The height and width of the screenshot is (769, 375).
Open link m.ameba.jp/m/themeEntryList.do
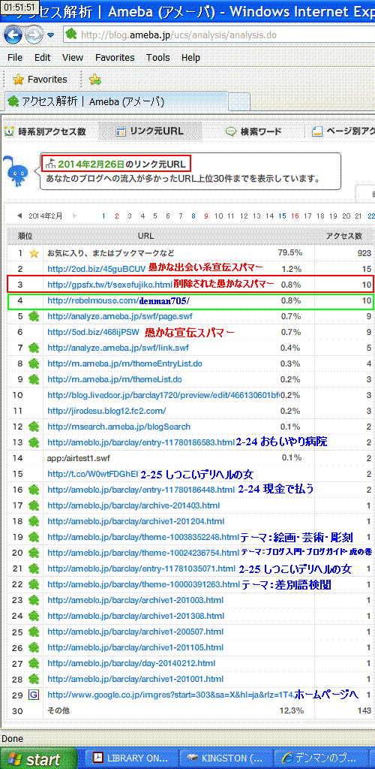point(124,363)
